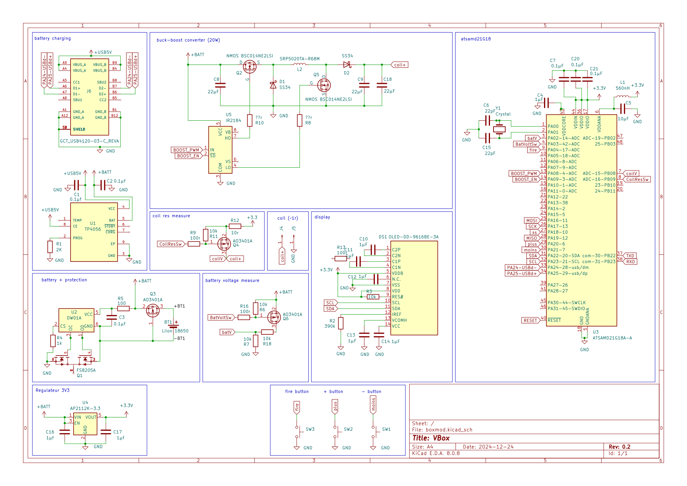Select the C4 1µF capacitor symbol
The image size is (687, 486).
pos(547,103)
